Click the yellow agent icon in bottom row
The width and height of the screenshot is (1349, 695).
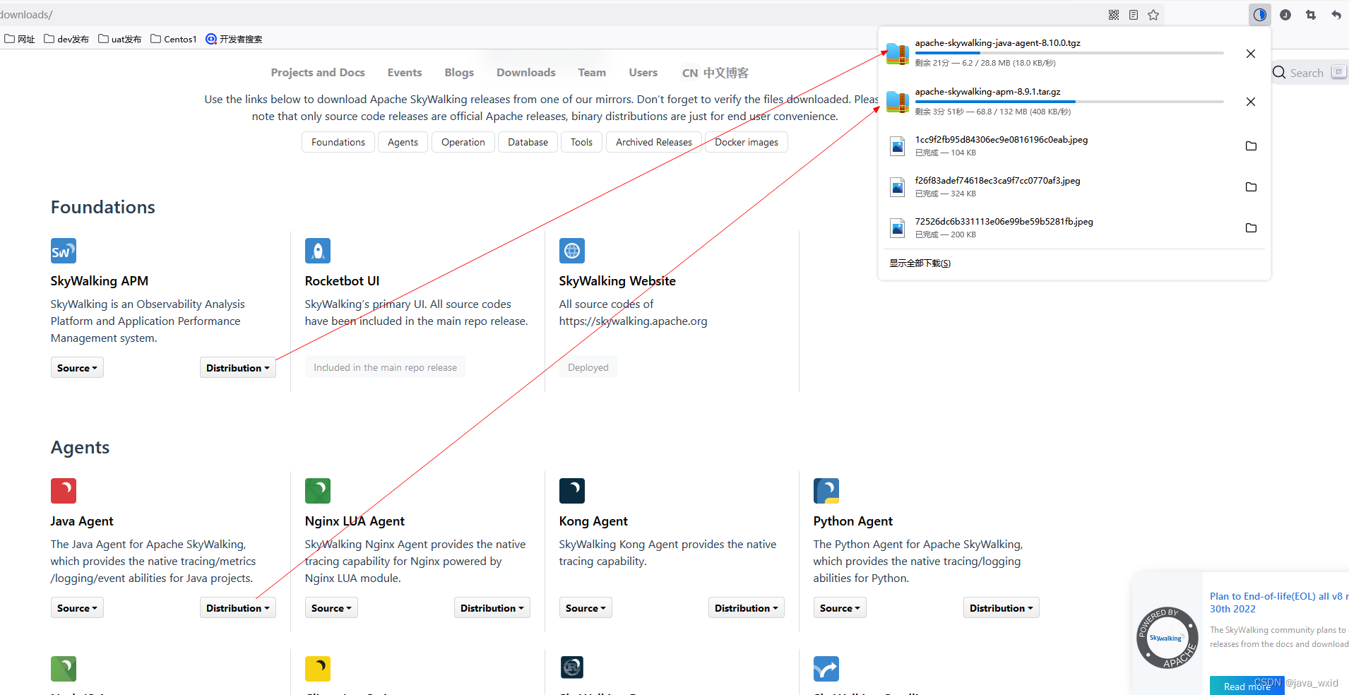318,669
